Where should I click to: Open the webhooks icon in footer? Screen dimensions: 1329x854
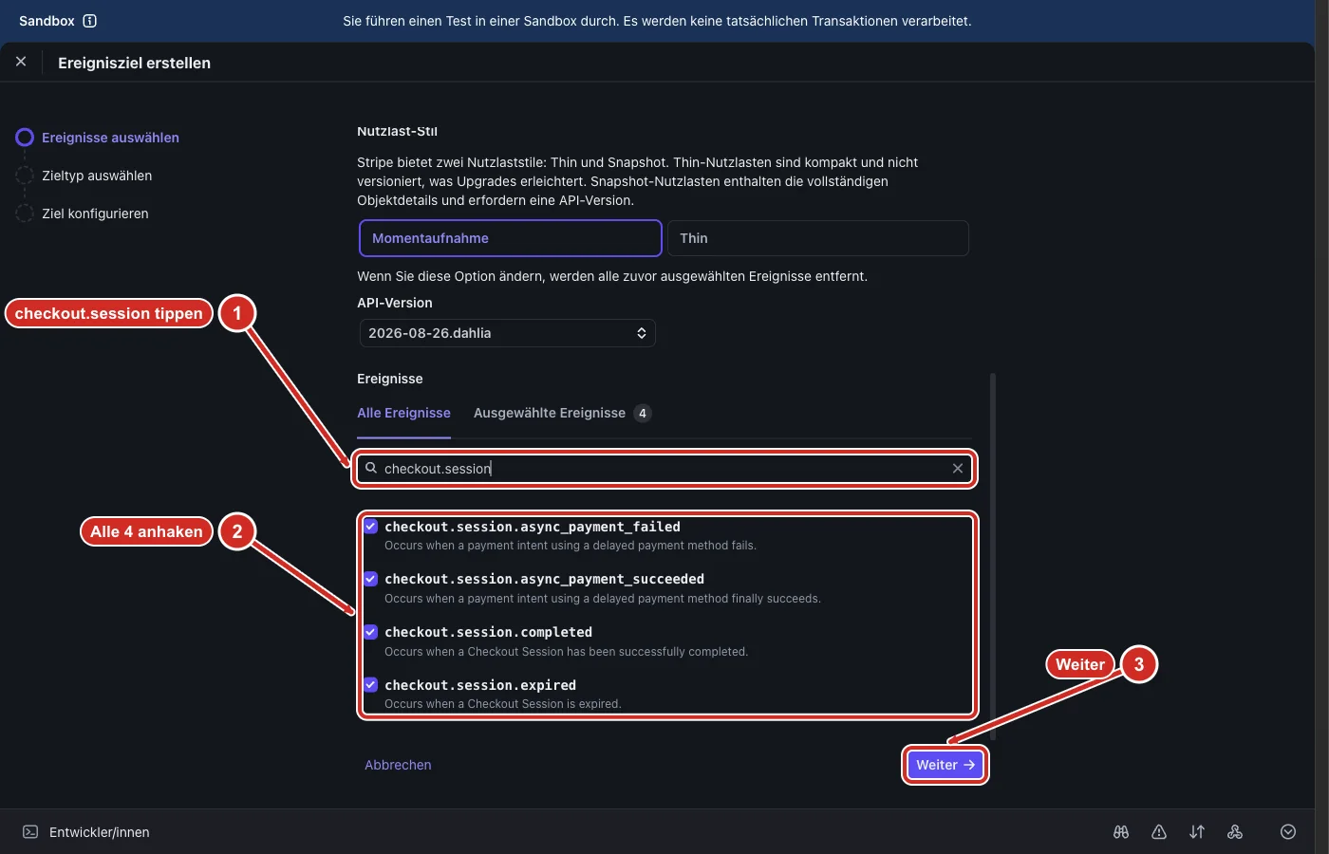[1235, 832]
